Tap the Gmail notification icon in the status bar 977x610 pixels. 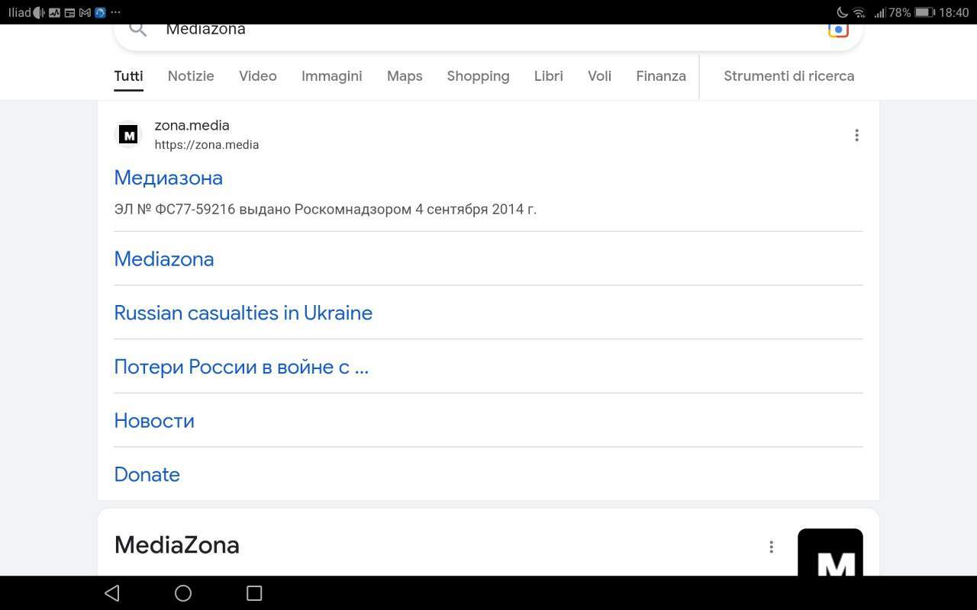point(85,12)
